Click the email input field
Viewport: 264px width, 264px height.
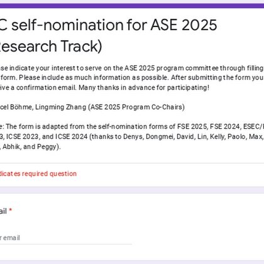point(65,238)
